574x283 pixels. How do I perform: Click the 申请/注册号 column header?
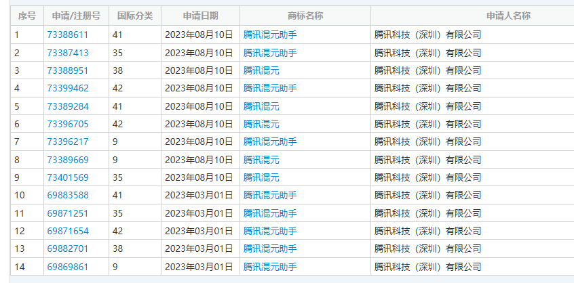tap(76, 16)
